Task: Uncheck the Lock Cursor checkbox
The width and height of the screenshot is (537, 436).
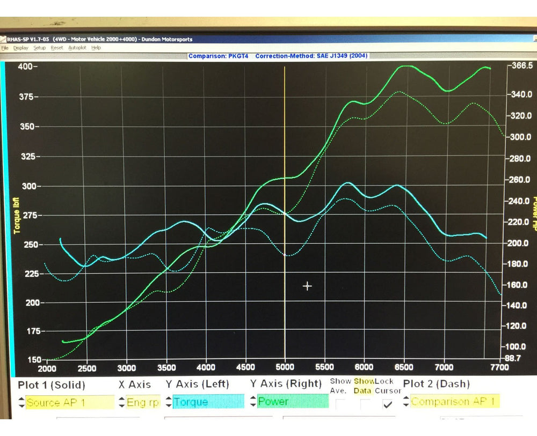Action: [386, 404]
